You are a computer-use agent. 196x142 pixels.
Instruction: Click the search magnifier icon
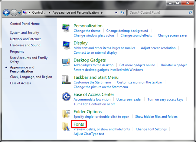tap(190, 12)
